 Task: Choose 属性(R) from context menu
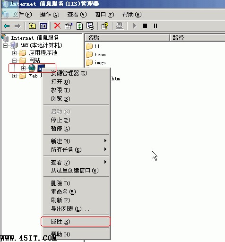tap(76, 222)
